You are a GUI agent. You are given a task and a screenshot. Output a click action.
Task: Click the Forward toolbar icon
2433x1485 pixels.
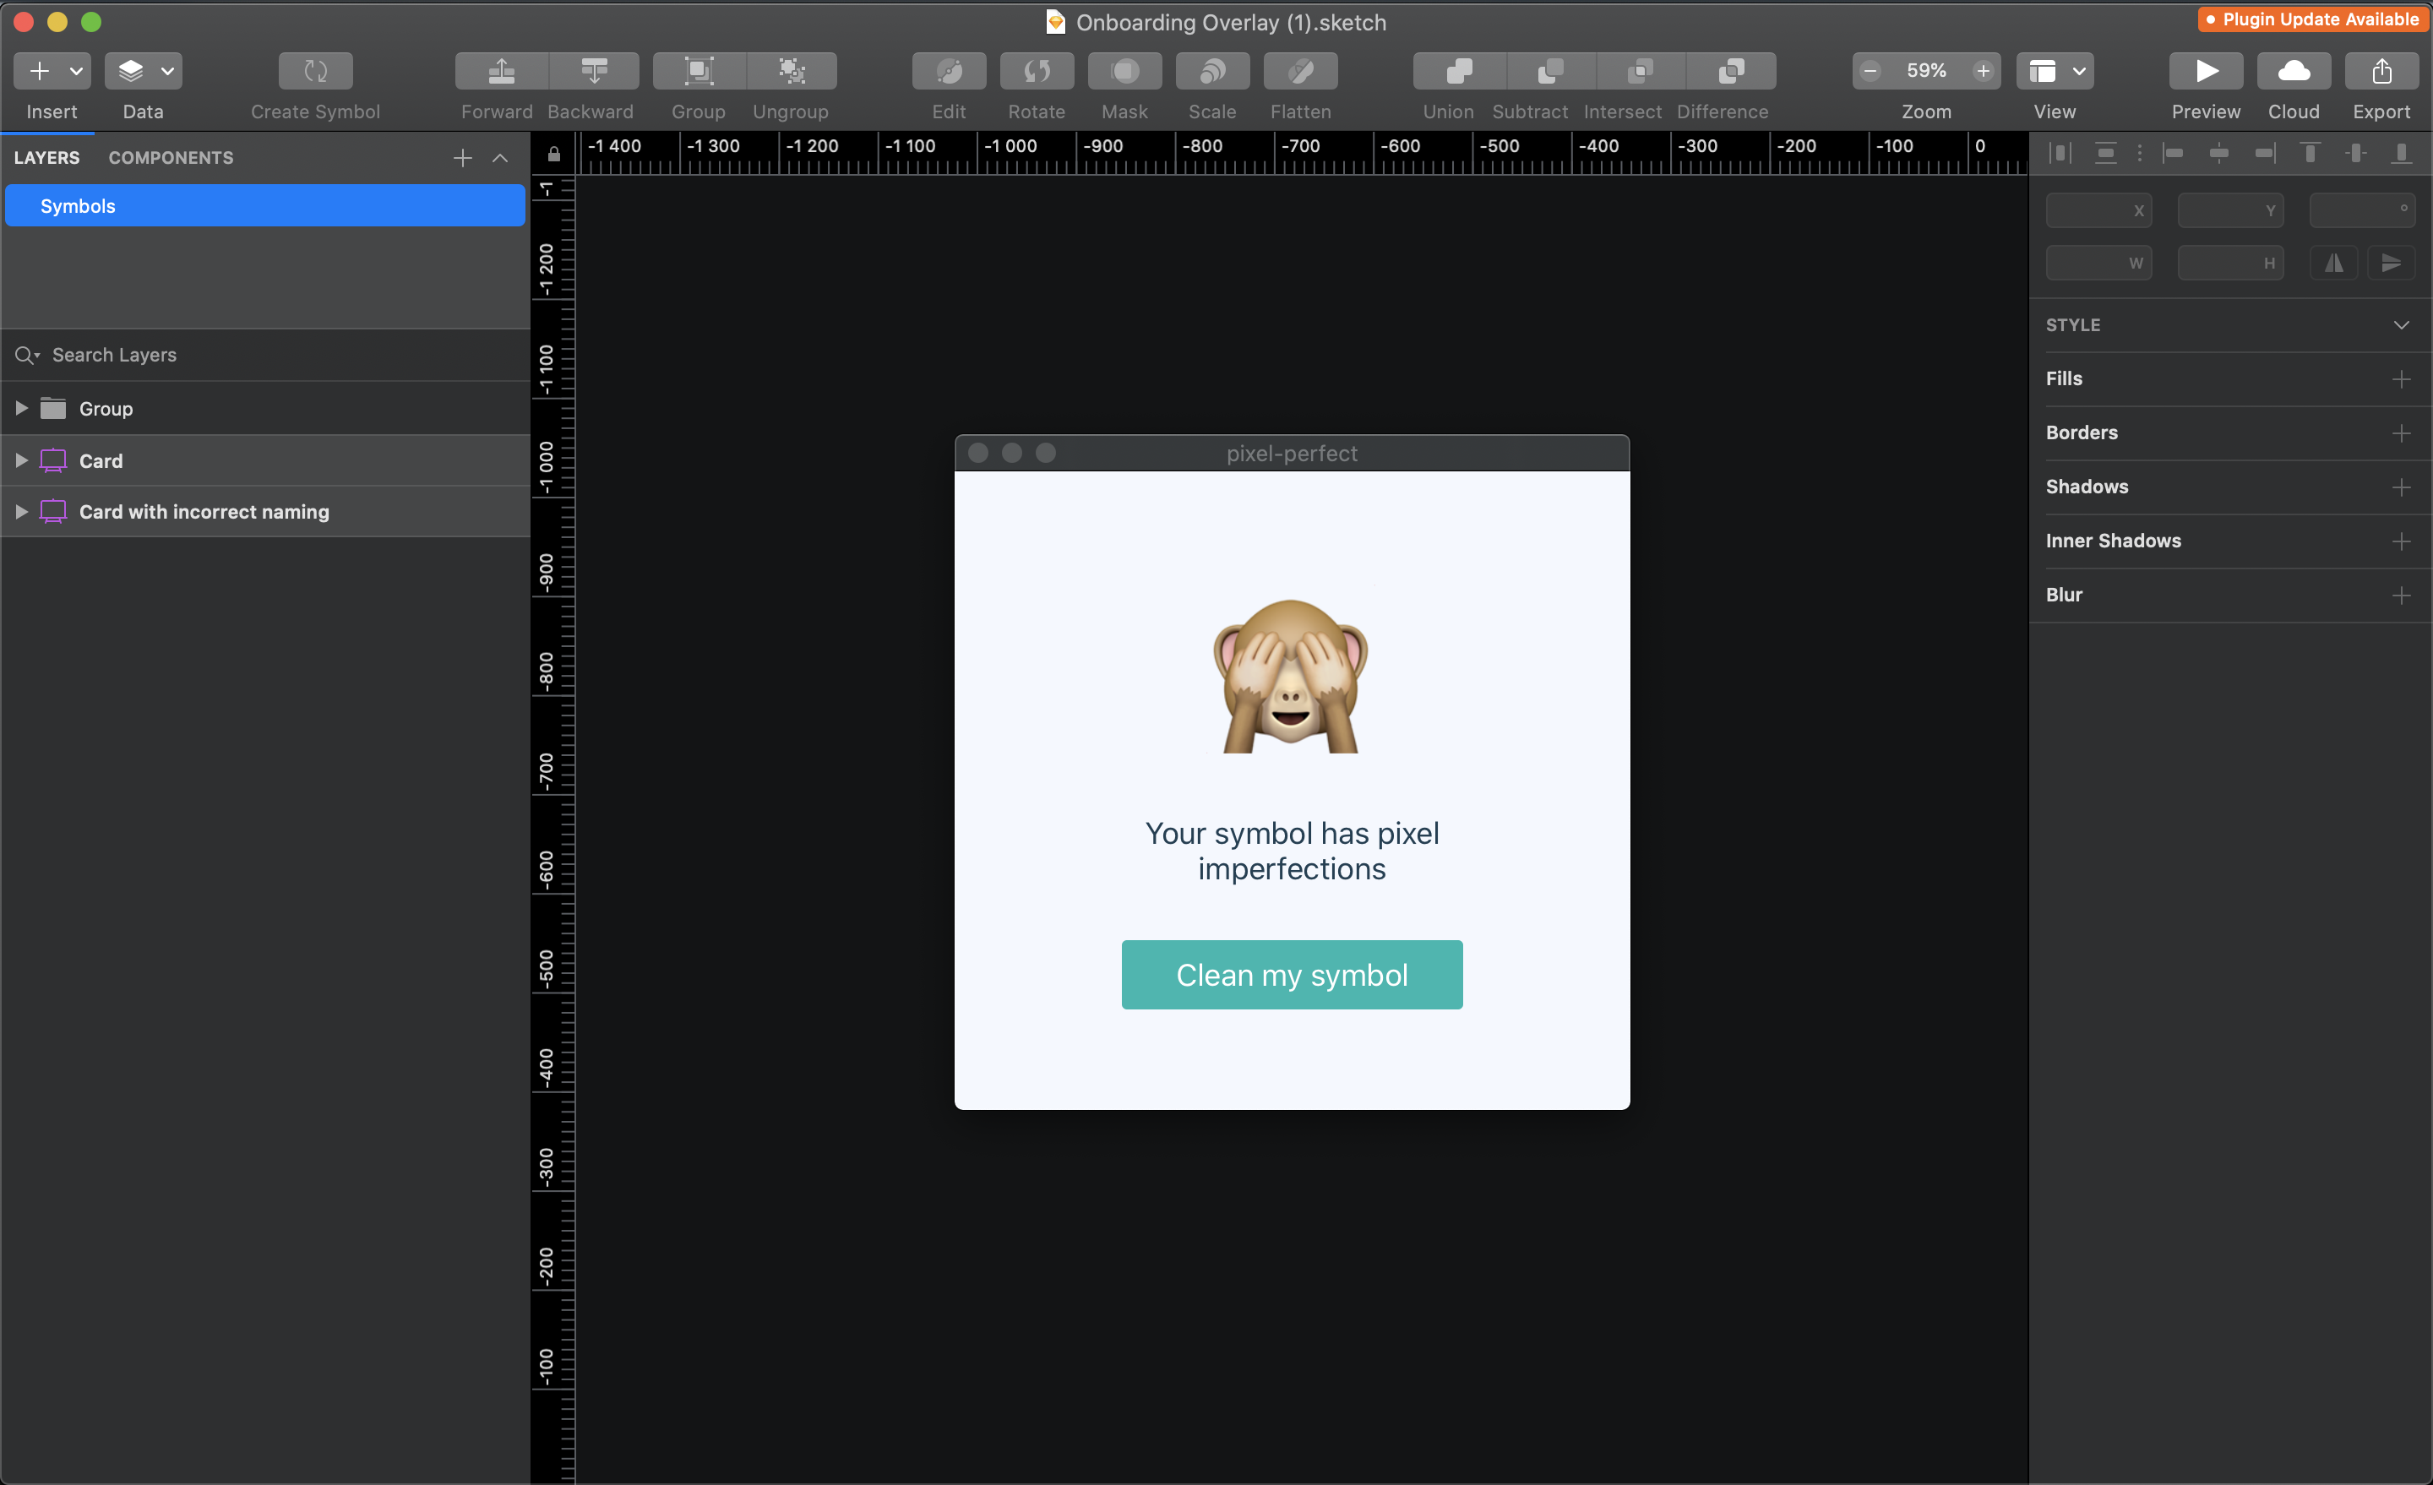(502, 70)
